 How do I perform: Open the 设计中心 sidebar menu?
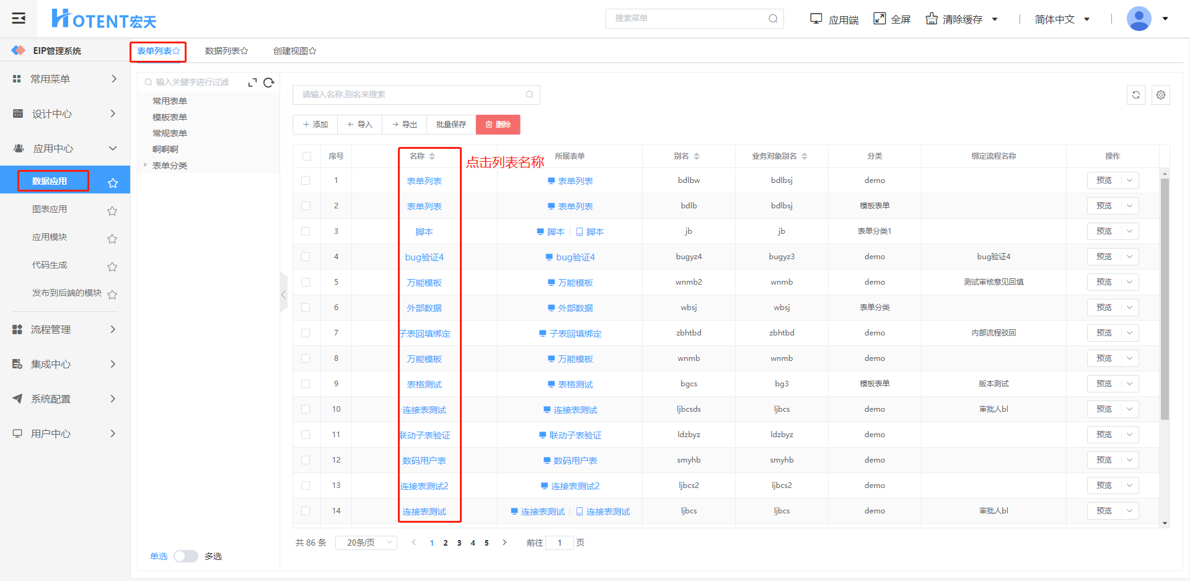coord(64,113)
